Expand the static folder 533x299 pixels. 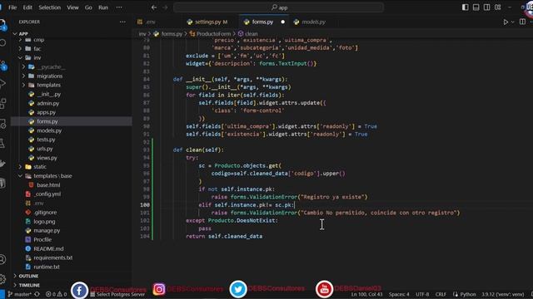[x=40, y=167]
